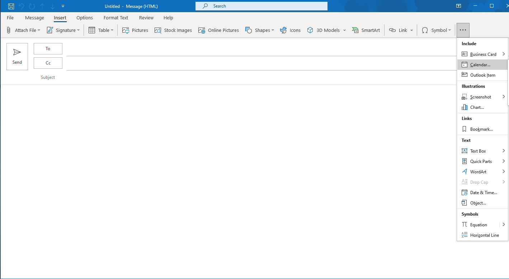Viewport: 509px width, 279px height.
Task: Click the Attach File paperclip icon
Action: point(9,30)
